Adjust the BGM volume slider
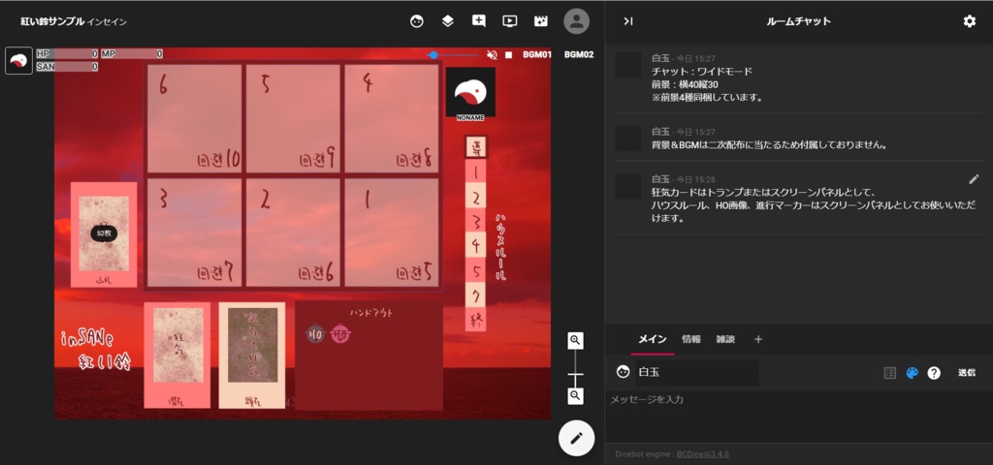Image resolution: width=993 pixels, height=465 pixels. [x=452, y=55]
